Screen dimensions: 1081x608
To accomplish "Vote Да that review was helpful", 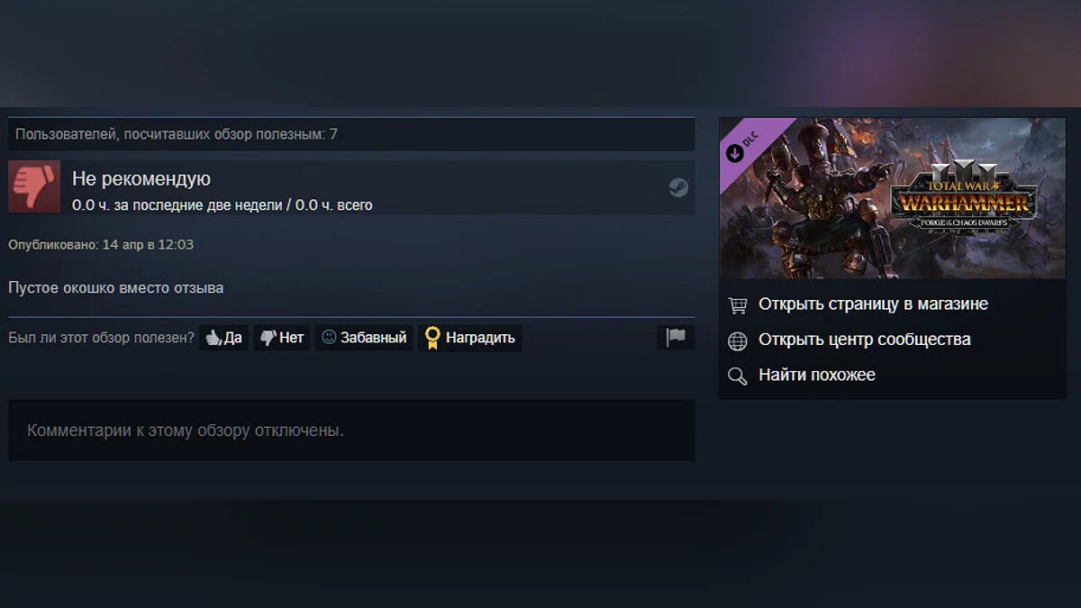I will pyautogui.click(x=223, y=338).
